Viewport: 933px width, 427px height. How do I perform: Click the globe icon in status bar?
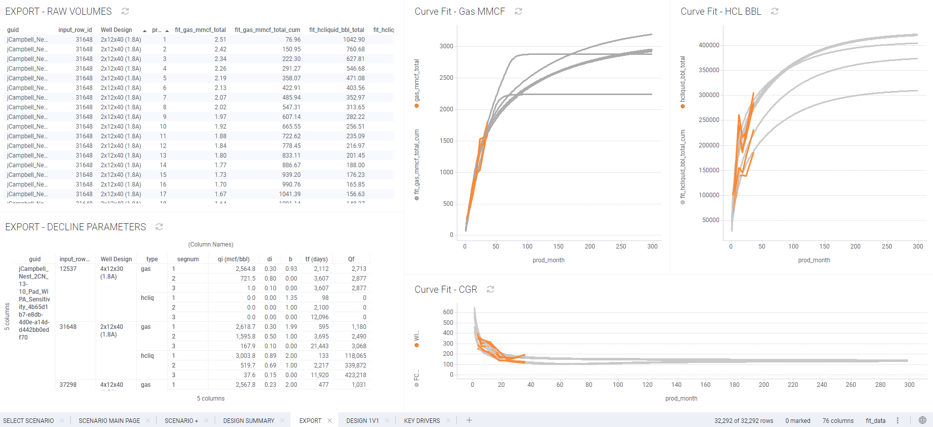[x=922, y=420]
